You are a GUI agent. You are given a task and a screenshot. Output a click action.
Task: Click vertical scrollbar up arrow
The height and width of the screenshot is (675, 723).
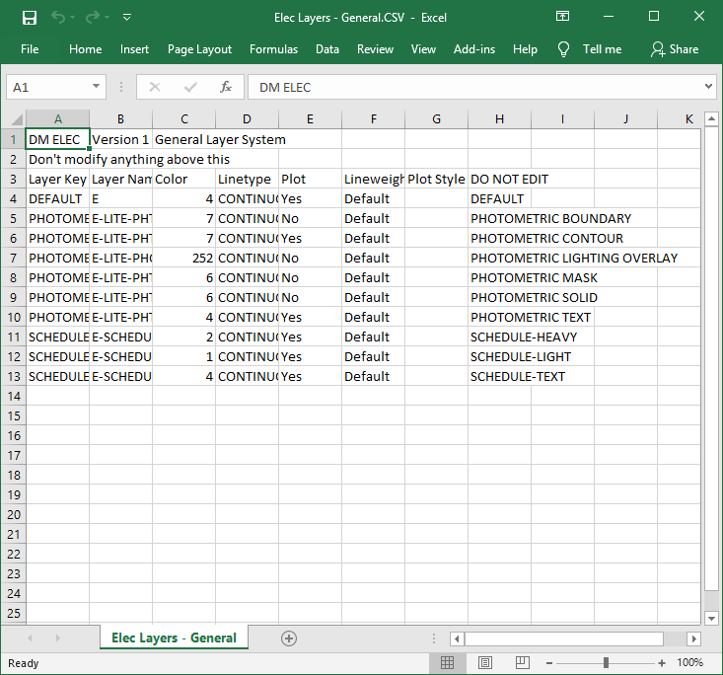(x=711, y=119)
